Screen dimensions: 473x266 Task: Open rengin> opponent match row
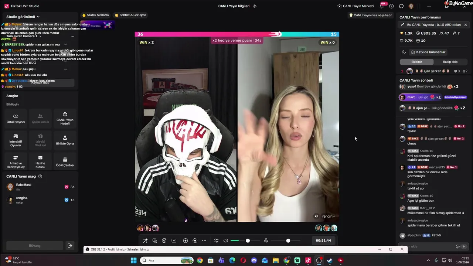(41, 200)
